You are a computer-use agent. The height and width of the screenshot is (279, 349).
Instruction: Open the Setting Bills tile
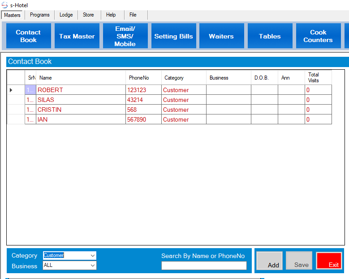(173, 36)
